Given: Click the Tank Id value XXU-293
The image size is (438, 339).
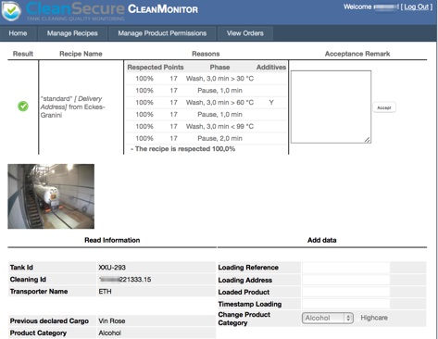Looking at the screenshot, I should [x=112, y=268].
